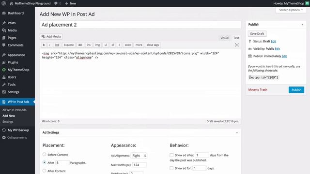The height and width of the screenshot is (174, 310).
Task: Enable the Show ad for checkbox
Action: coord(171,168)
